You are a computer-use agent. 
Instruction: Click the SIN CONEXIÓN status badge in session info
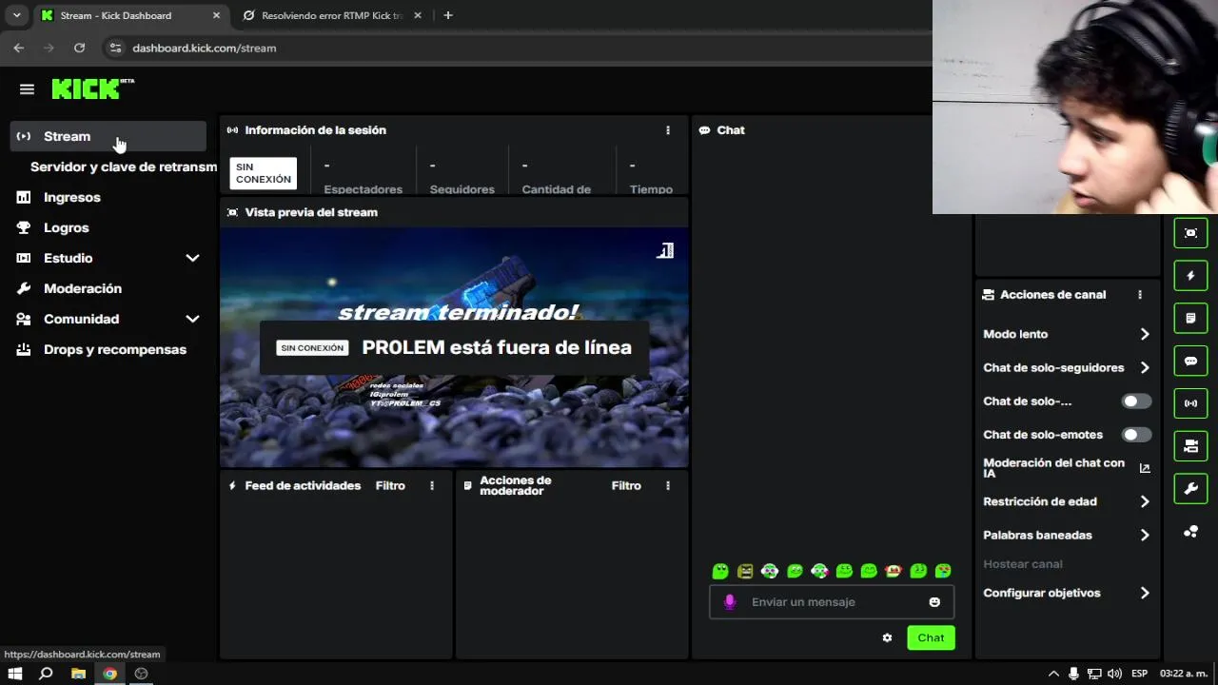click(x=264, y=173)
